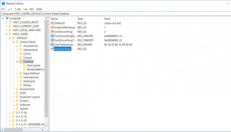Expand the Input Method key arrow
The height and width of the screenshot is (132, 231).
(17, 74)
